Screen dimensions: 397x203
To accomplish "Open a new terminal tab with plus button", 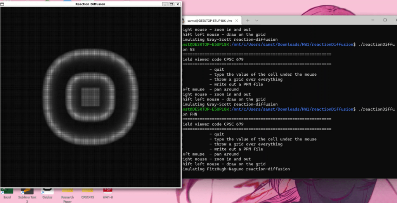I will point(247,20).
